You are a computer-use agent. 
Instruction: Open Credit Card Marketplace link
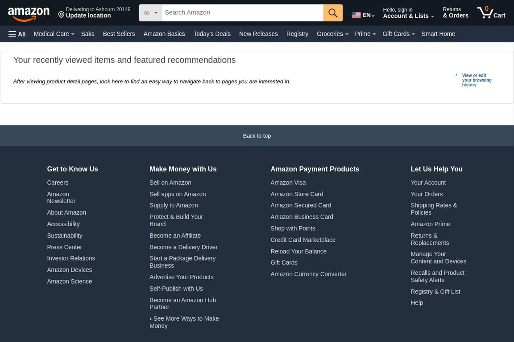coord(303,240)
